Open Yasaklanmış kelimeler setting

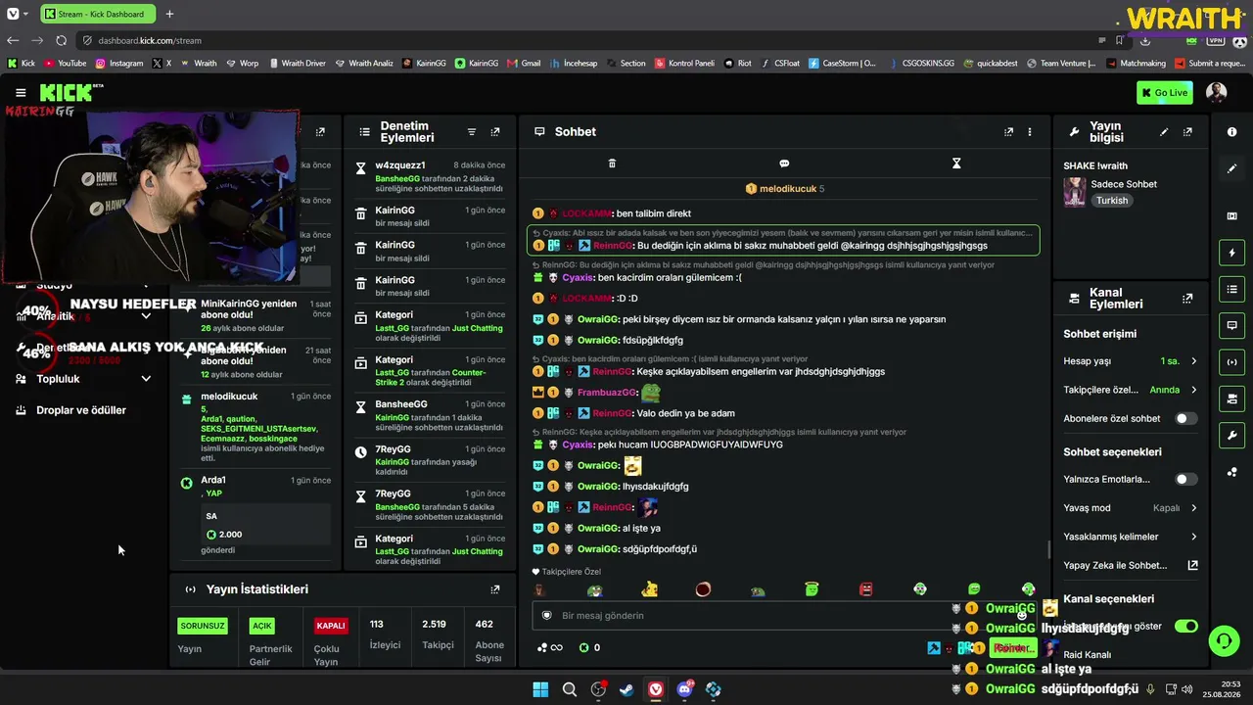(1131, 537)
